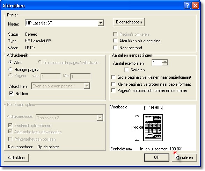Confirm printing with the OK button

156,157
